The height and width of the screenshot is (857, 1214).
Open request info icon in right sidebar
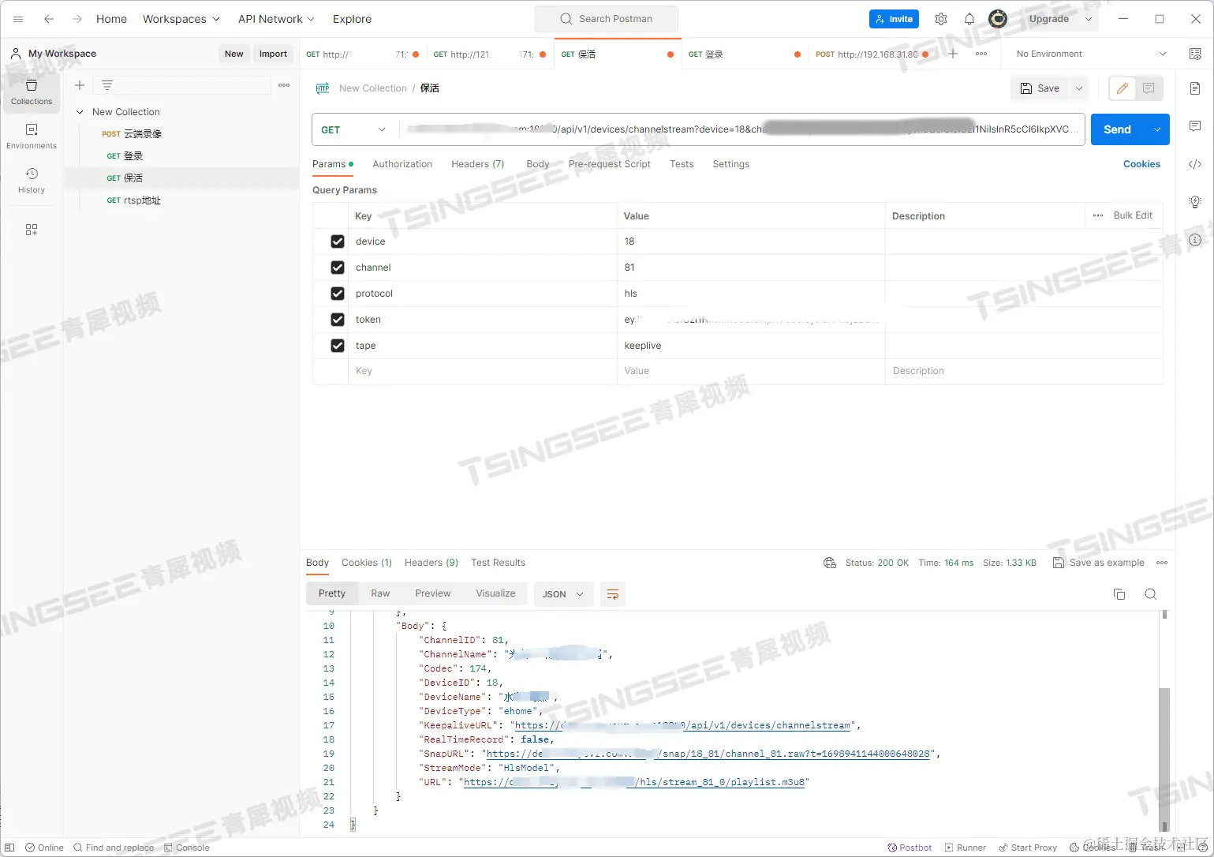coord(1195,240)
